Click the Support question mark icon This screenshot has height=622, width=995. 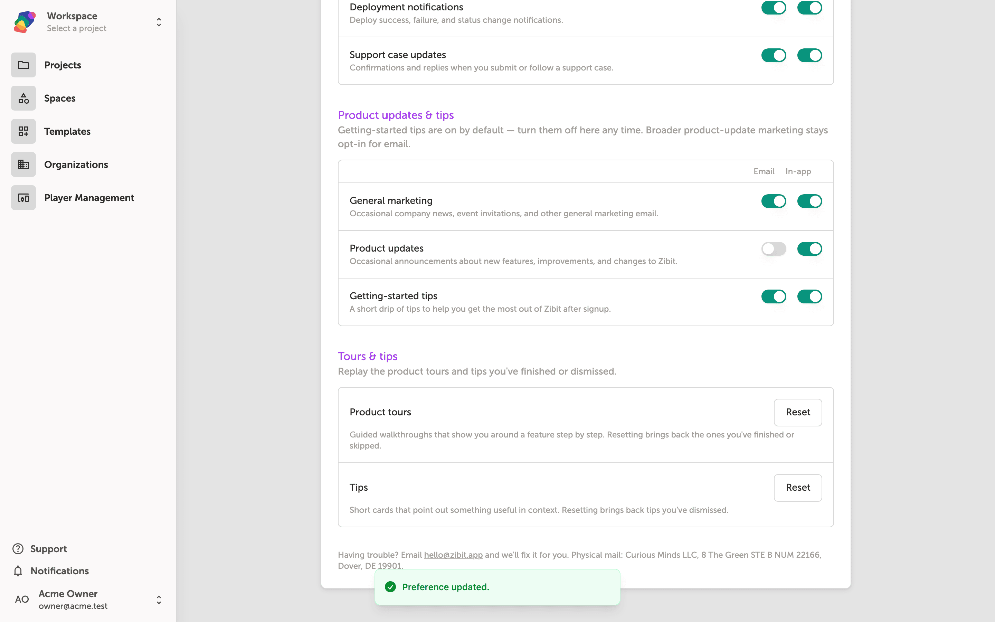[x=18, y=549]
